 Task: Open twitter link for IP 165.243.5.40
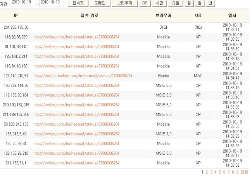tap(76, 134)
